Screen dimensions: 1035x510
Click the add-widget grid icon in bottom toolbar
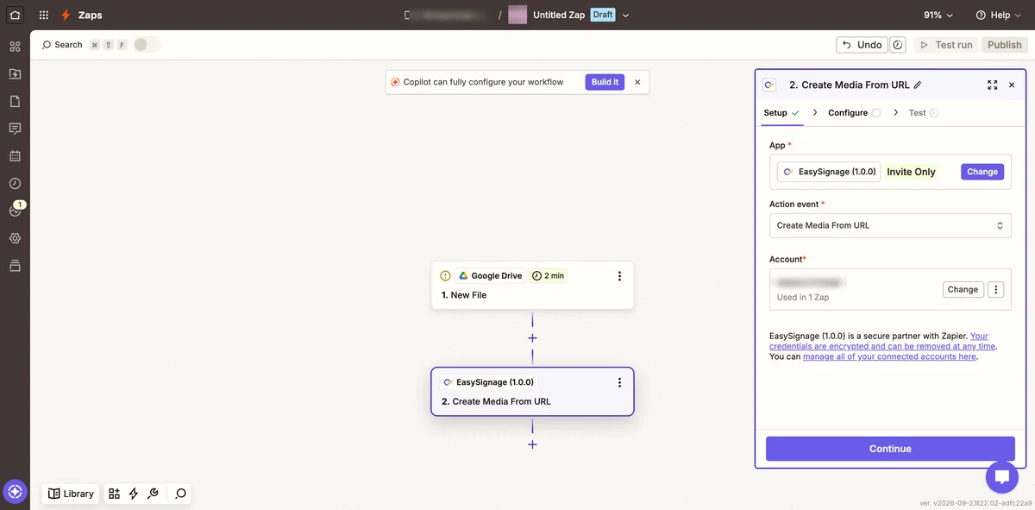coord(114,494)
